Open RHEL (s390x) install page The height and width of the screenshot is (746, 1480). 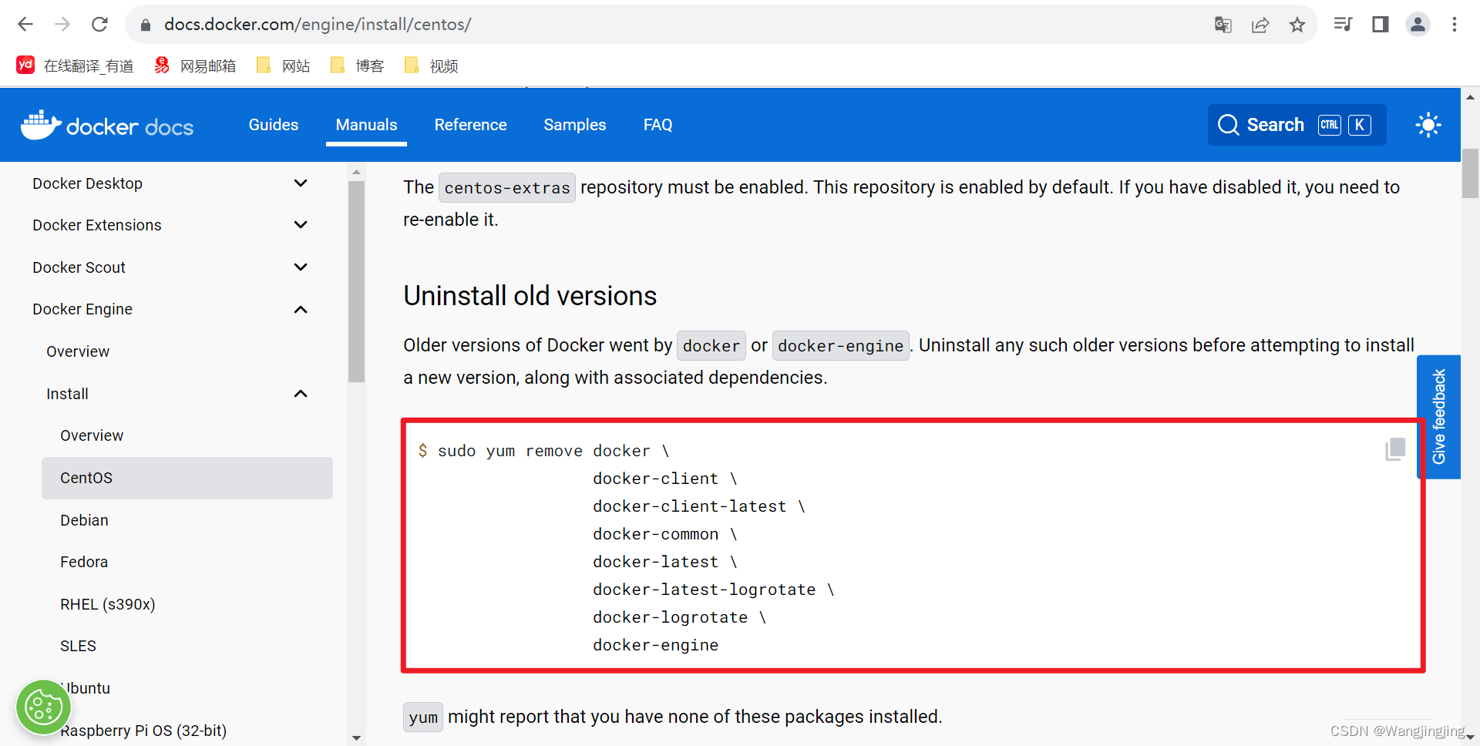(x=108, y=604)
